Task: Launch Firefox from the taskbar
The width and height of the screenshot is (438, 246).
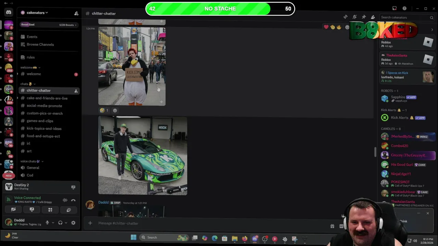Action: (245, 238)
